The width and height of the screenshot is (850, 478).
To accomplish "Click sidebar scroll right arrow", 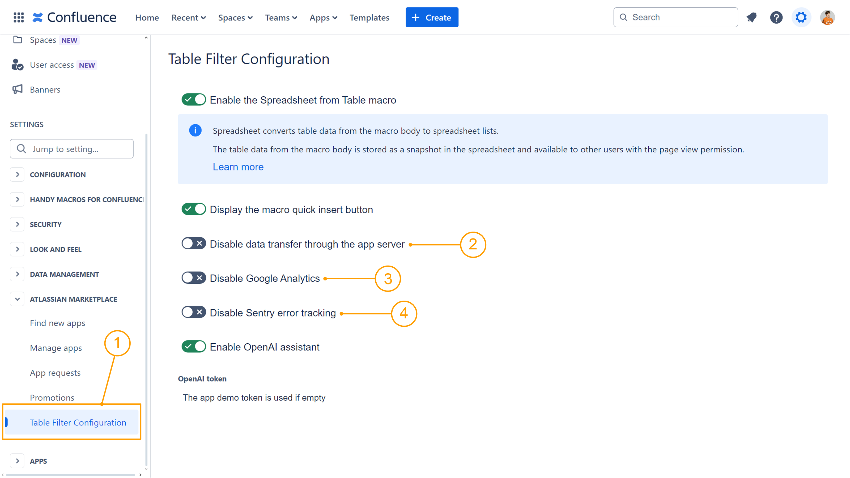I will pyautogui.click(x=141, y=475).
